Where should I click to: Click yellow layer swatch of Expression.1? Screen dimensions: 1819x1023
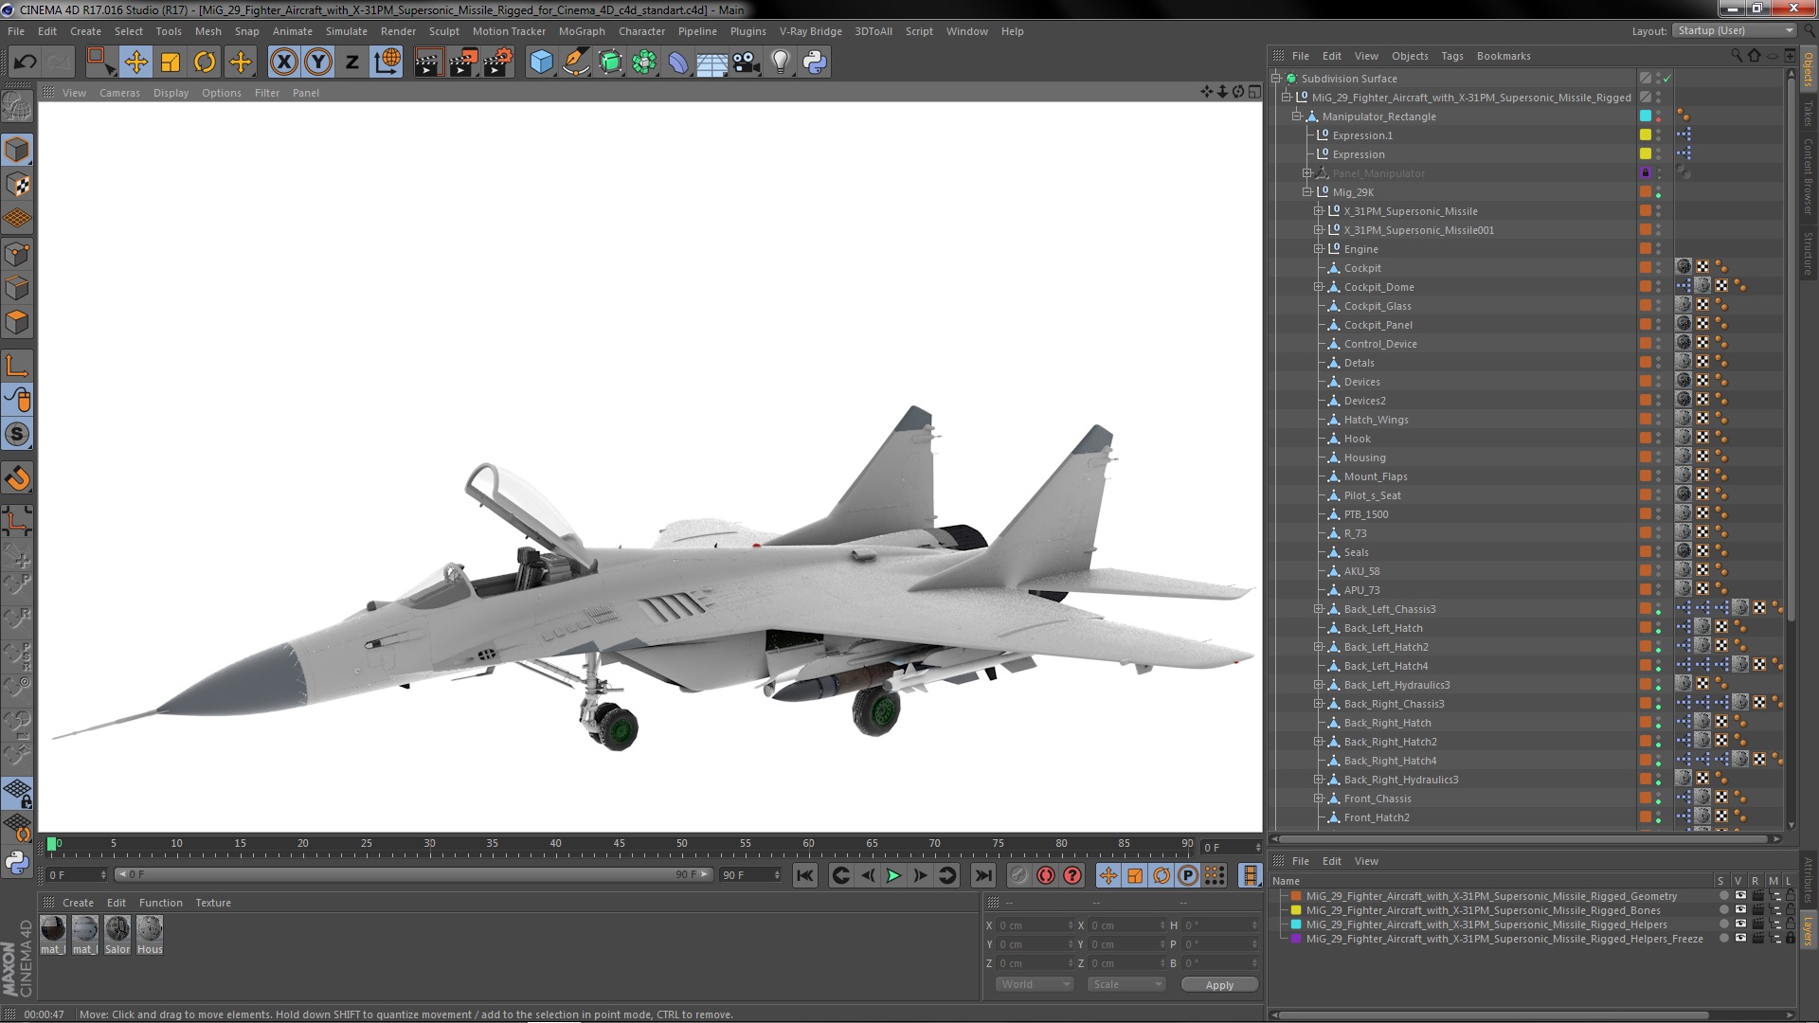(x=1646, y=135)
